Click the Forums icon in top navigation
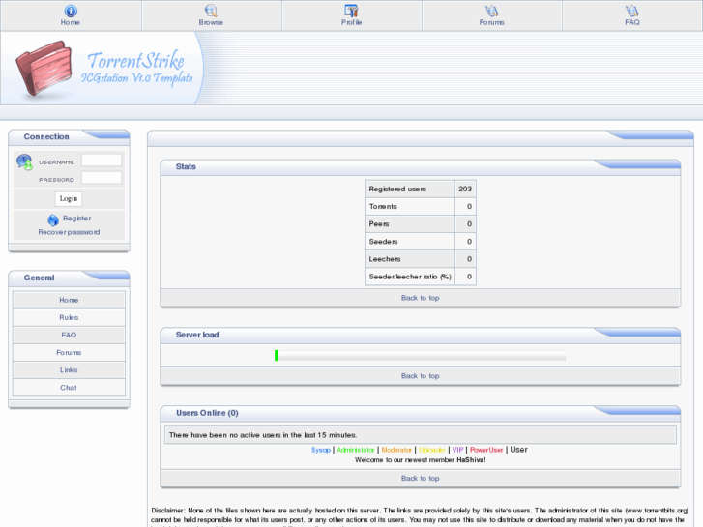The height and width of the screenshot is (527, 703). tap(491, 11)
